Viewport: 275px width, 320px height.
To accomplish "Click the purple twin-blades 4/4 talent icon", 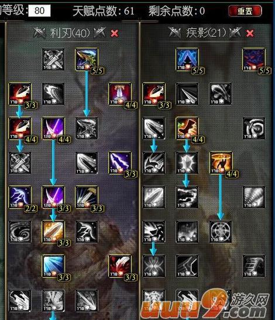I will click(x=53, y=128).
